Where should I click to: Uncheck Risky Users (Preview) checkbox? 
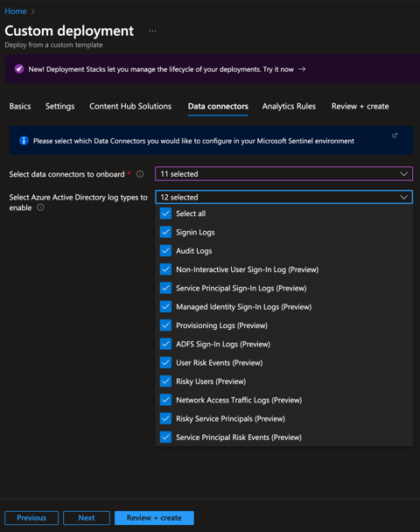pyautogui.click(x=165, y=381)
